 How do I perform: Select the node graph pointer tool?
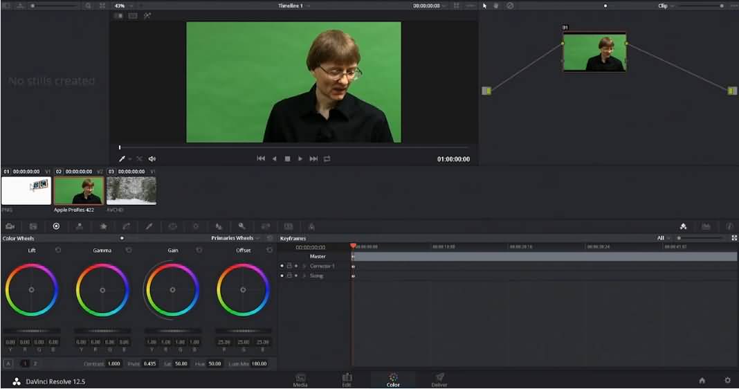pyautogui.click(x=484, y=6)
